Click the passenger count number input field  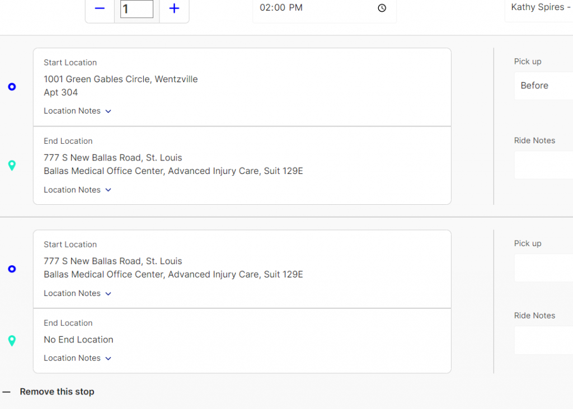(137, 9)
